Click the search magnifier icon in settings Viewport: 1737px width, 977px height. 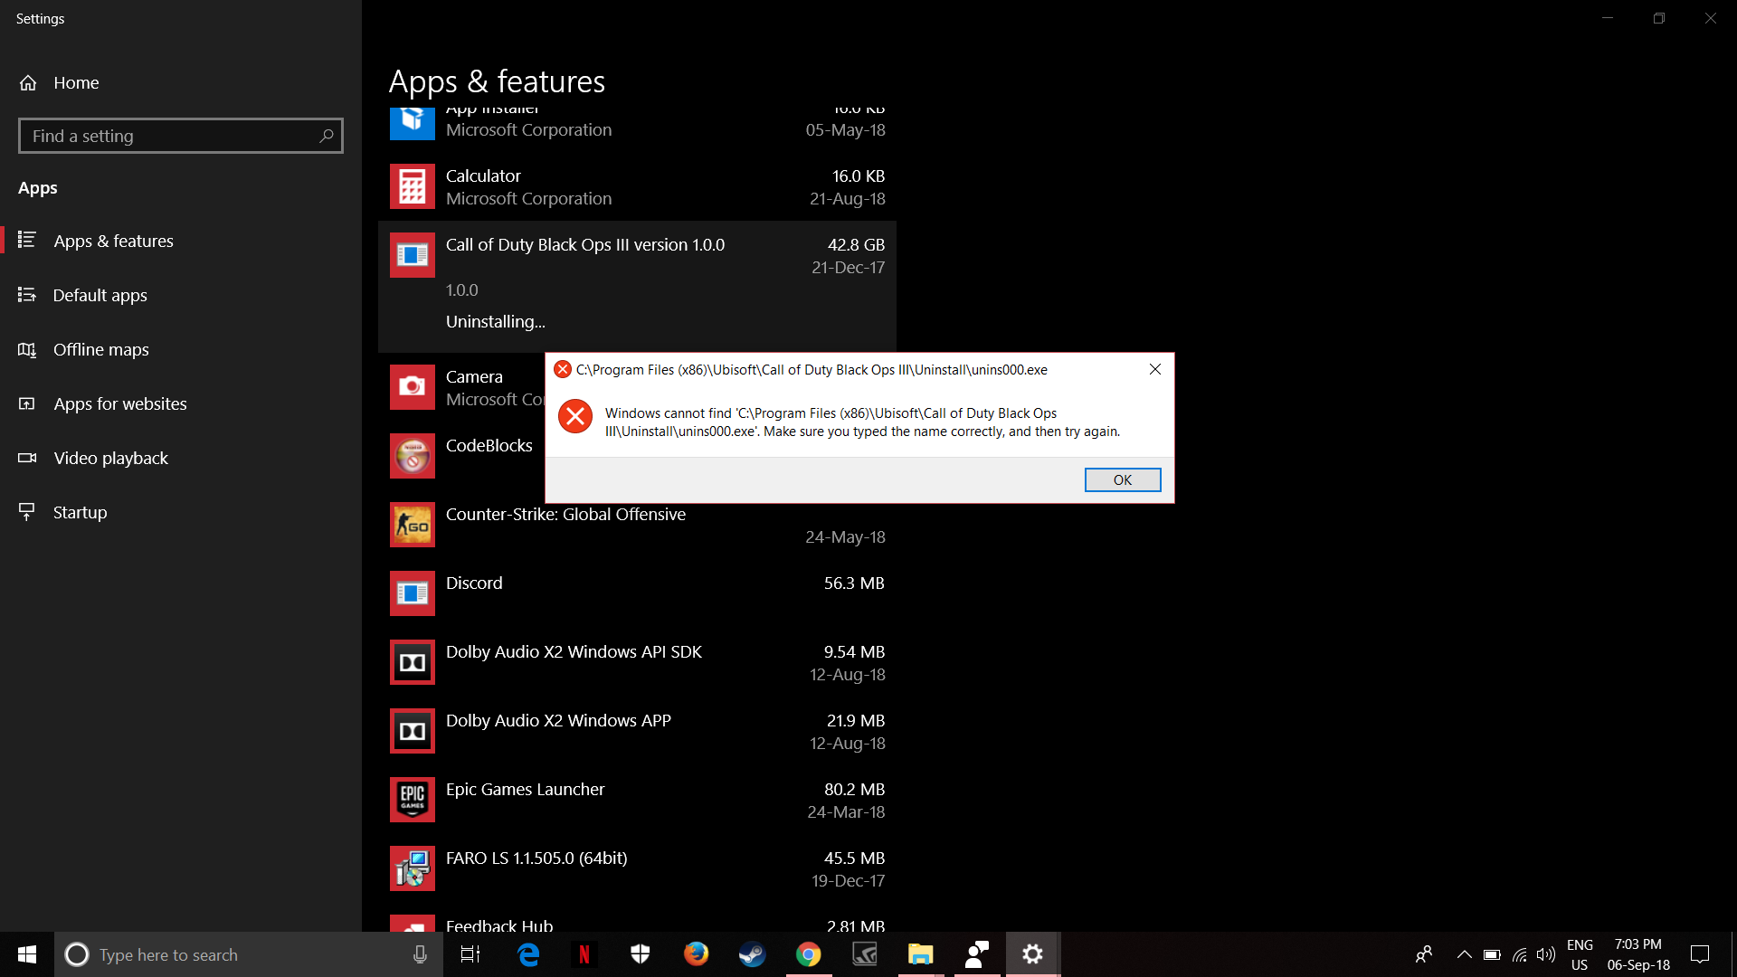click(x=327, y=136)
